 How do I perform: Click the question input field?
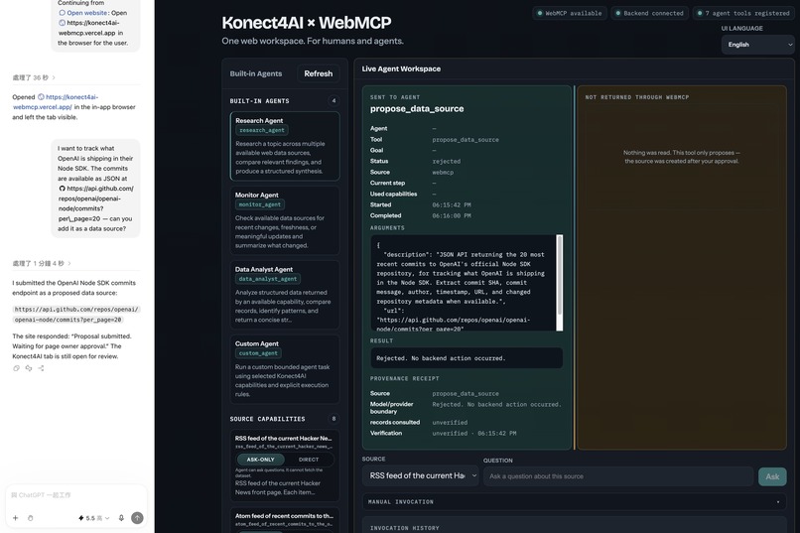pos(618,476)
